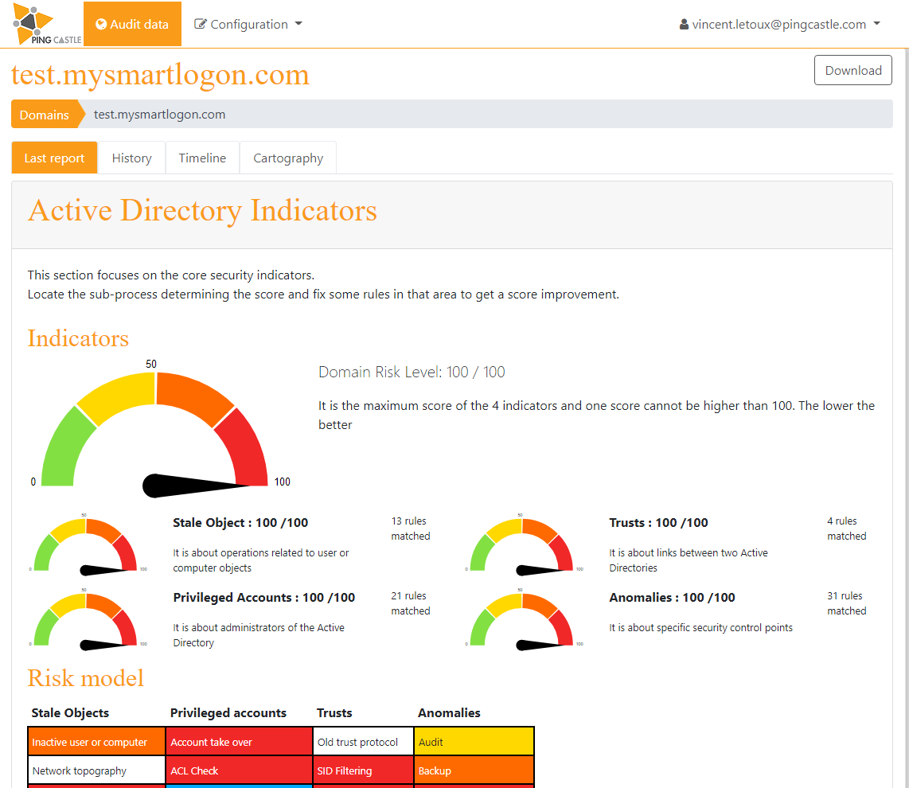
Task: Click the yellow Audit risk cell
Action: pos(474,742)
